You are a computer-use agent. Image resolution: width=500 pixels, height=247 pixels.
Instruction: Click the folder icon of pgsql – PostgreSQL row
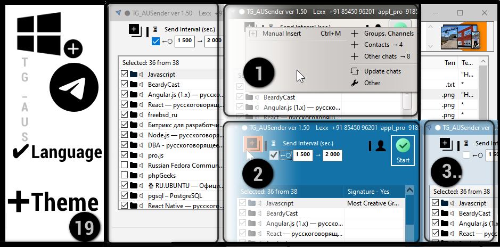pyautogui.click(x=134, y=196)
